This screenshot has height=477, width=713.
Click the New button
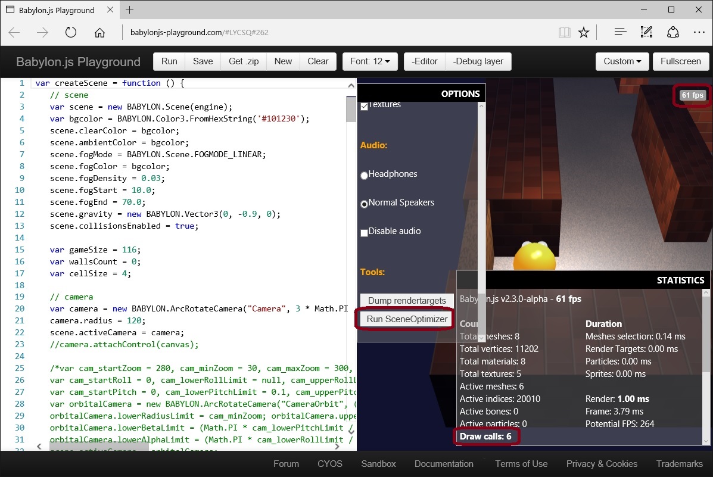[283, 61]
